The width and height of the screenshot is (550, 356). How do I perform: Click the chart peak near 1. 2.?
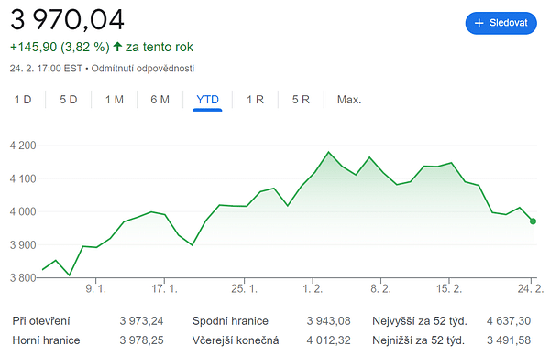coord(329,152)
